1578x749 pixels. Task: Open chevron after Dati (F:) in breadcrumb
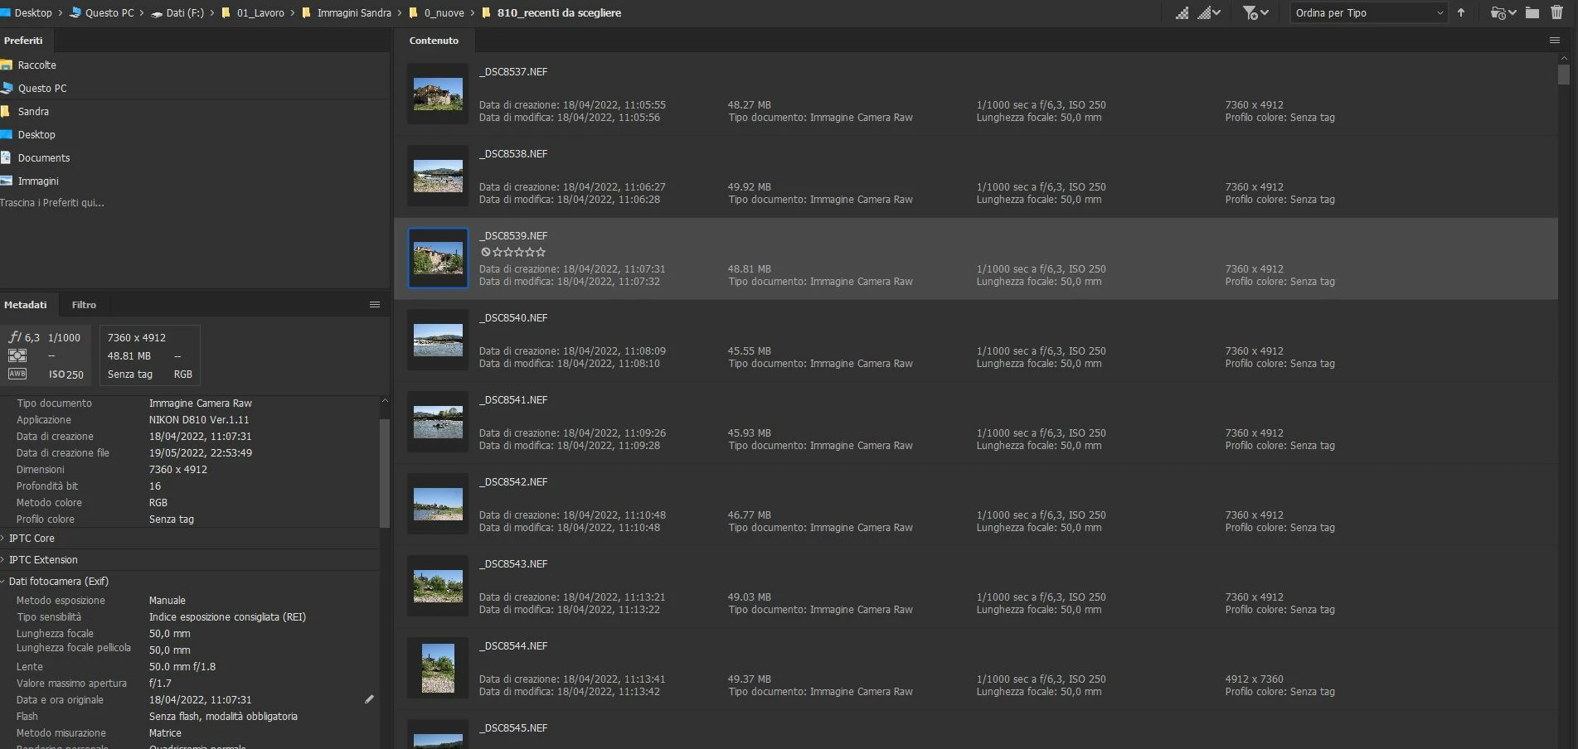(212, 12)
